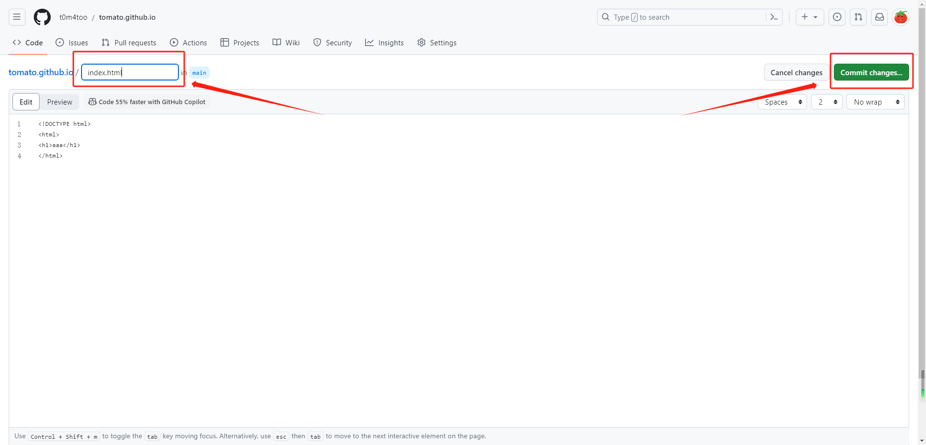The image size is (926, 445).
Task: Open the notifications inbox icon
Action: (879, 17)
